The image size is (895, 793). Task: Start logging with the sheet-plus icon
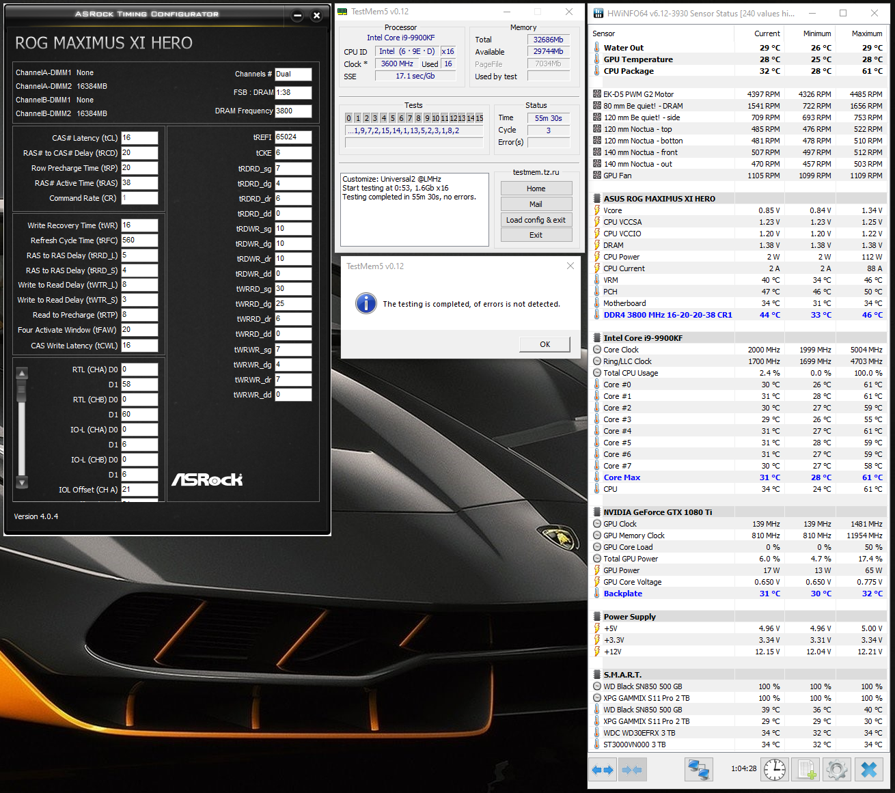pos(806,770)
